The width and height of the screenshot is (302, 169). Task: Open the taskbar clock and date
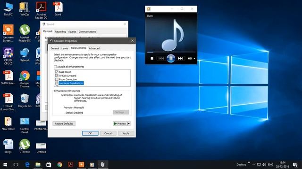pyautogui.click(x=282, y=165)
